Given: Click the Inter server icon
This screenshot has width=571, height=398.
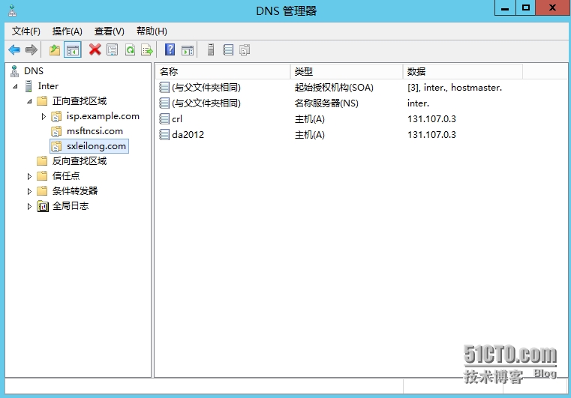Looking at the screenshot, I should click(x=29, y=86).
